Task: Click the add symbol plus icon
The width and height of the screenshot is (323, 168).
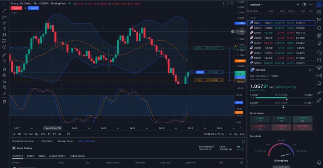Action: (x=298, y=5)
